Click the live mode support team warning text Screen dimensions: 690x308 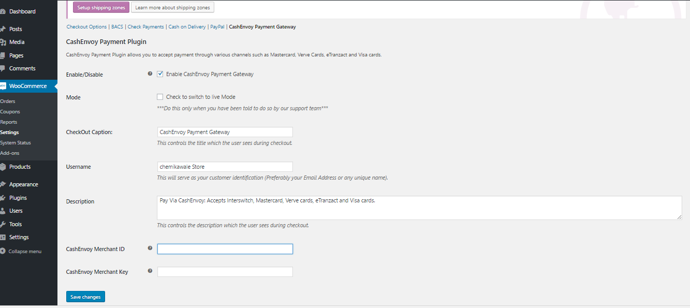tap(242, 109)
